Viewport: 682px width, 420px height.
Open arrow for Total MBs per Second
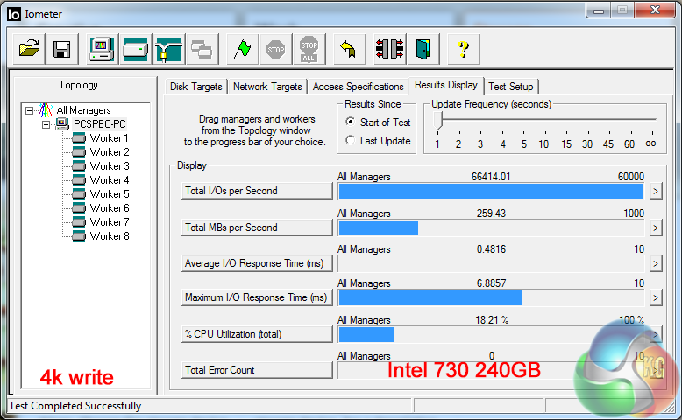(x=656, y=227)
